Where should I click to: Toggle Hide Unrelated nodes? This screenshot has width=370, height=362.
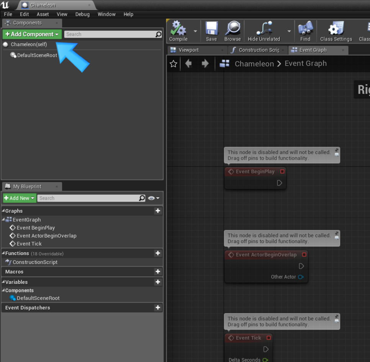coord(264,31)
